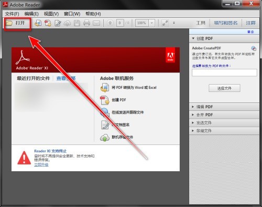Expand the 存储文件 panel section
Viewport: 262px width, 207px height.
224,131
